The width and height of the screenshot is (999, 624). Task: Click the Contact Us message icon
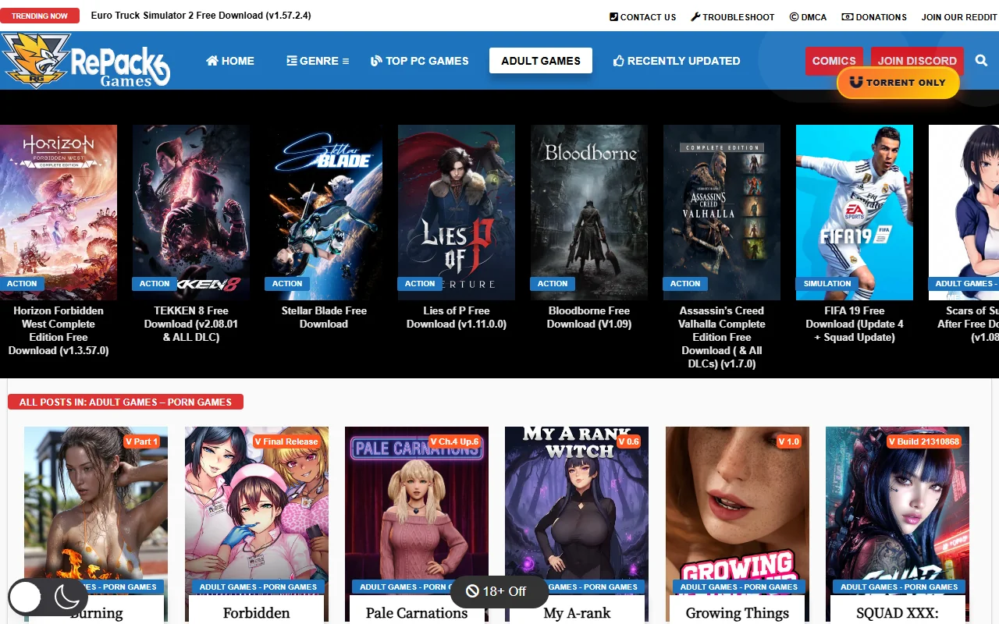613,16
